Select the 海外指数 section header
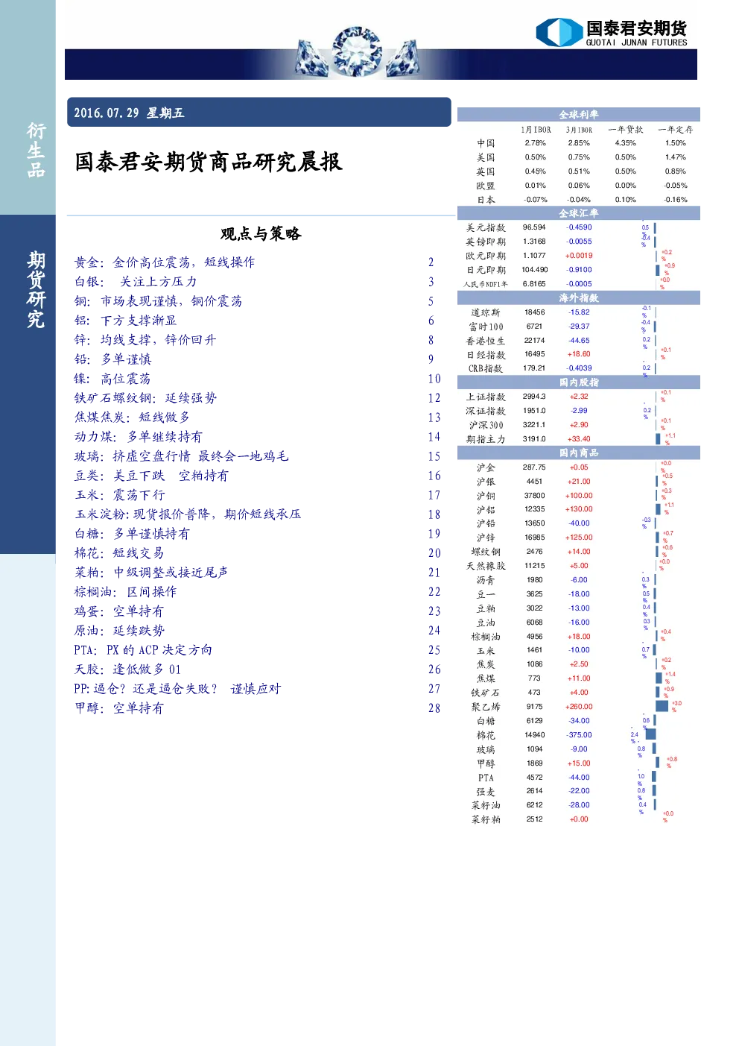Viewport: 739px width, 1046px height. click(579, 298)
